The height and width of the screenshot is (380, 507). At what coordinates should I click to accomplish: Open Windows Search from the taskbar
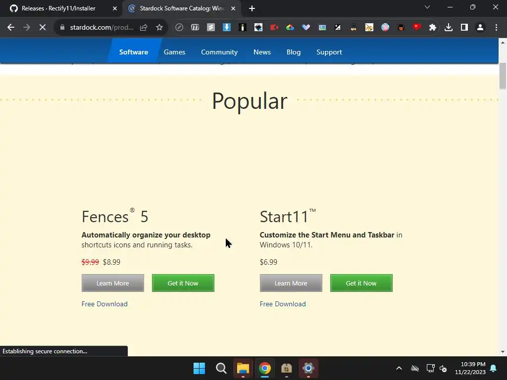click(221, 368)
